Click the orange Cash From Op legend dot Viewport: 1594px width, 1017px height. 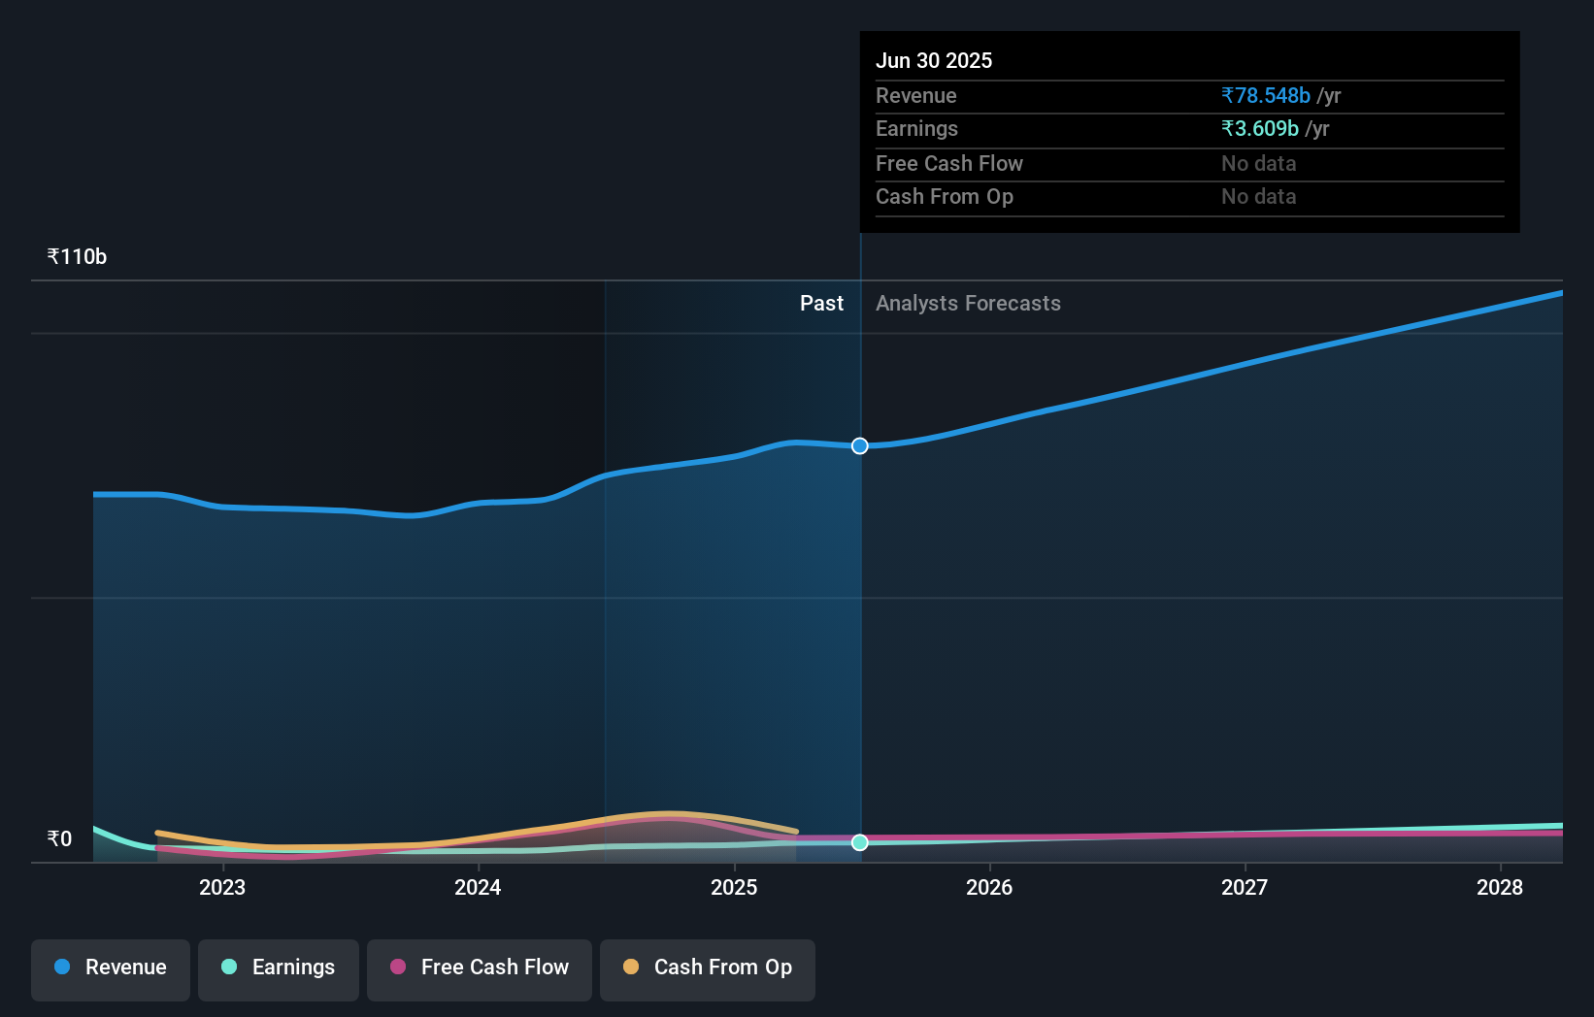631,967
